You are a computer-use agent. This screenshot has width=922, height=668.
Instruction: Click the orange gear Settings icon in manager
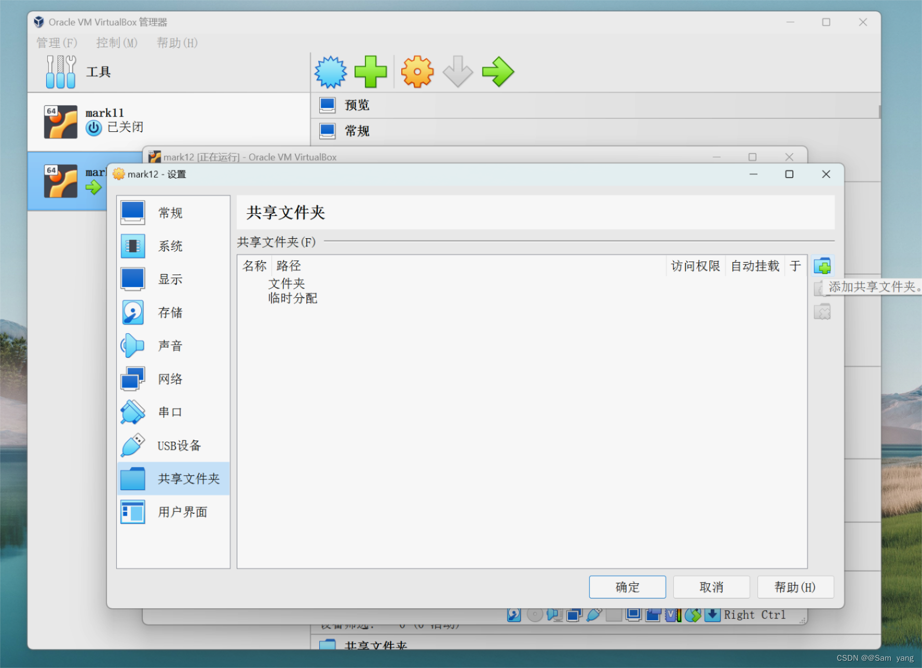(x=417, y=72)
